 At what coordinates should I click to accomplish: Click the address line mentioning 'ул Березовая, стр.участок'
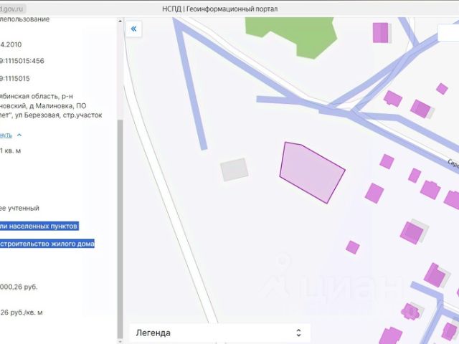(51, 115)
